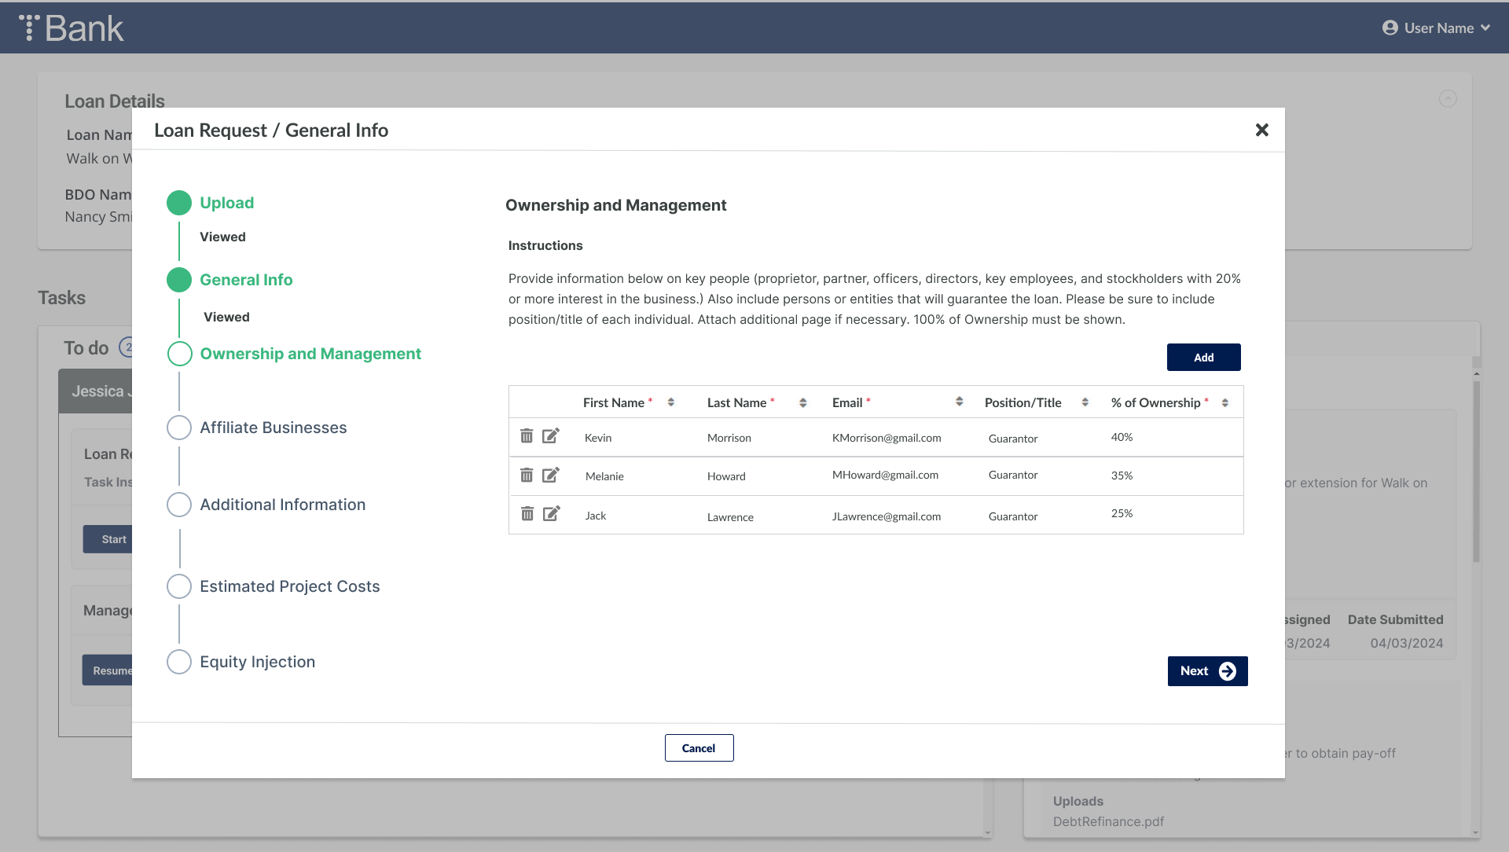Edit Kevin Morrison's row entry

551,435
